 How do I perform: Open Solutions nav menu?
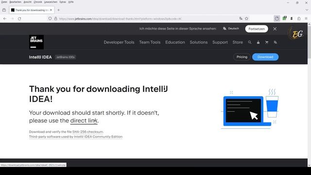[199, 42]
